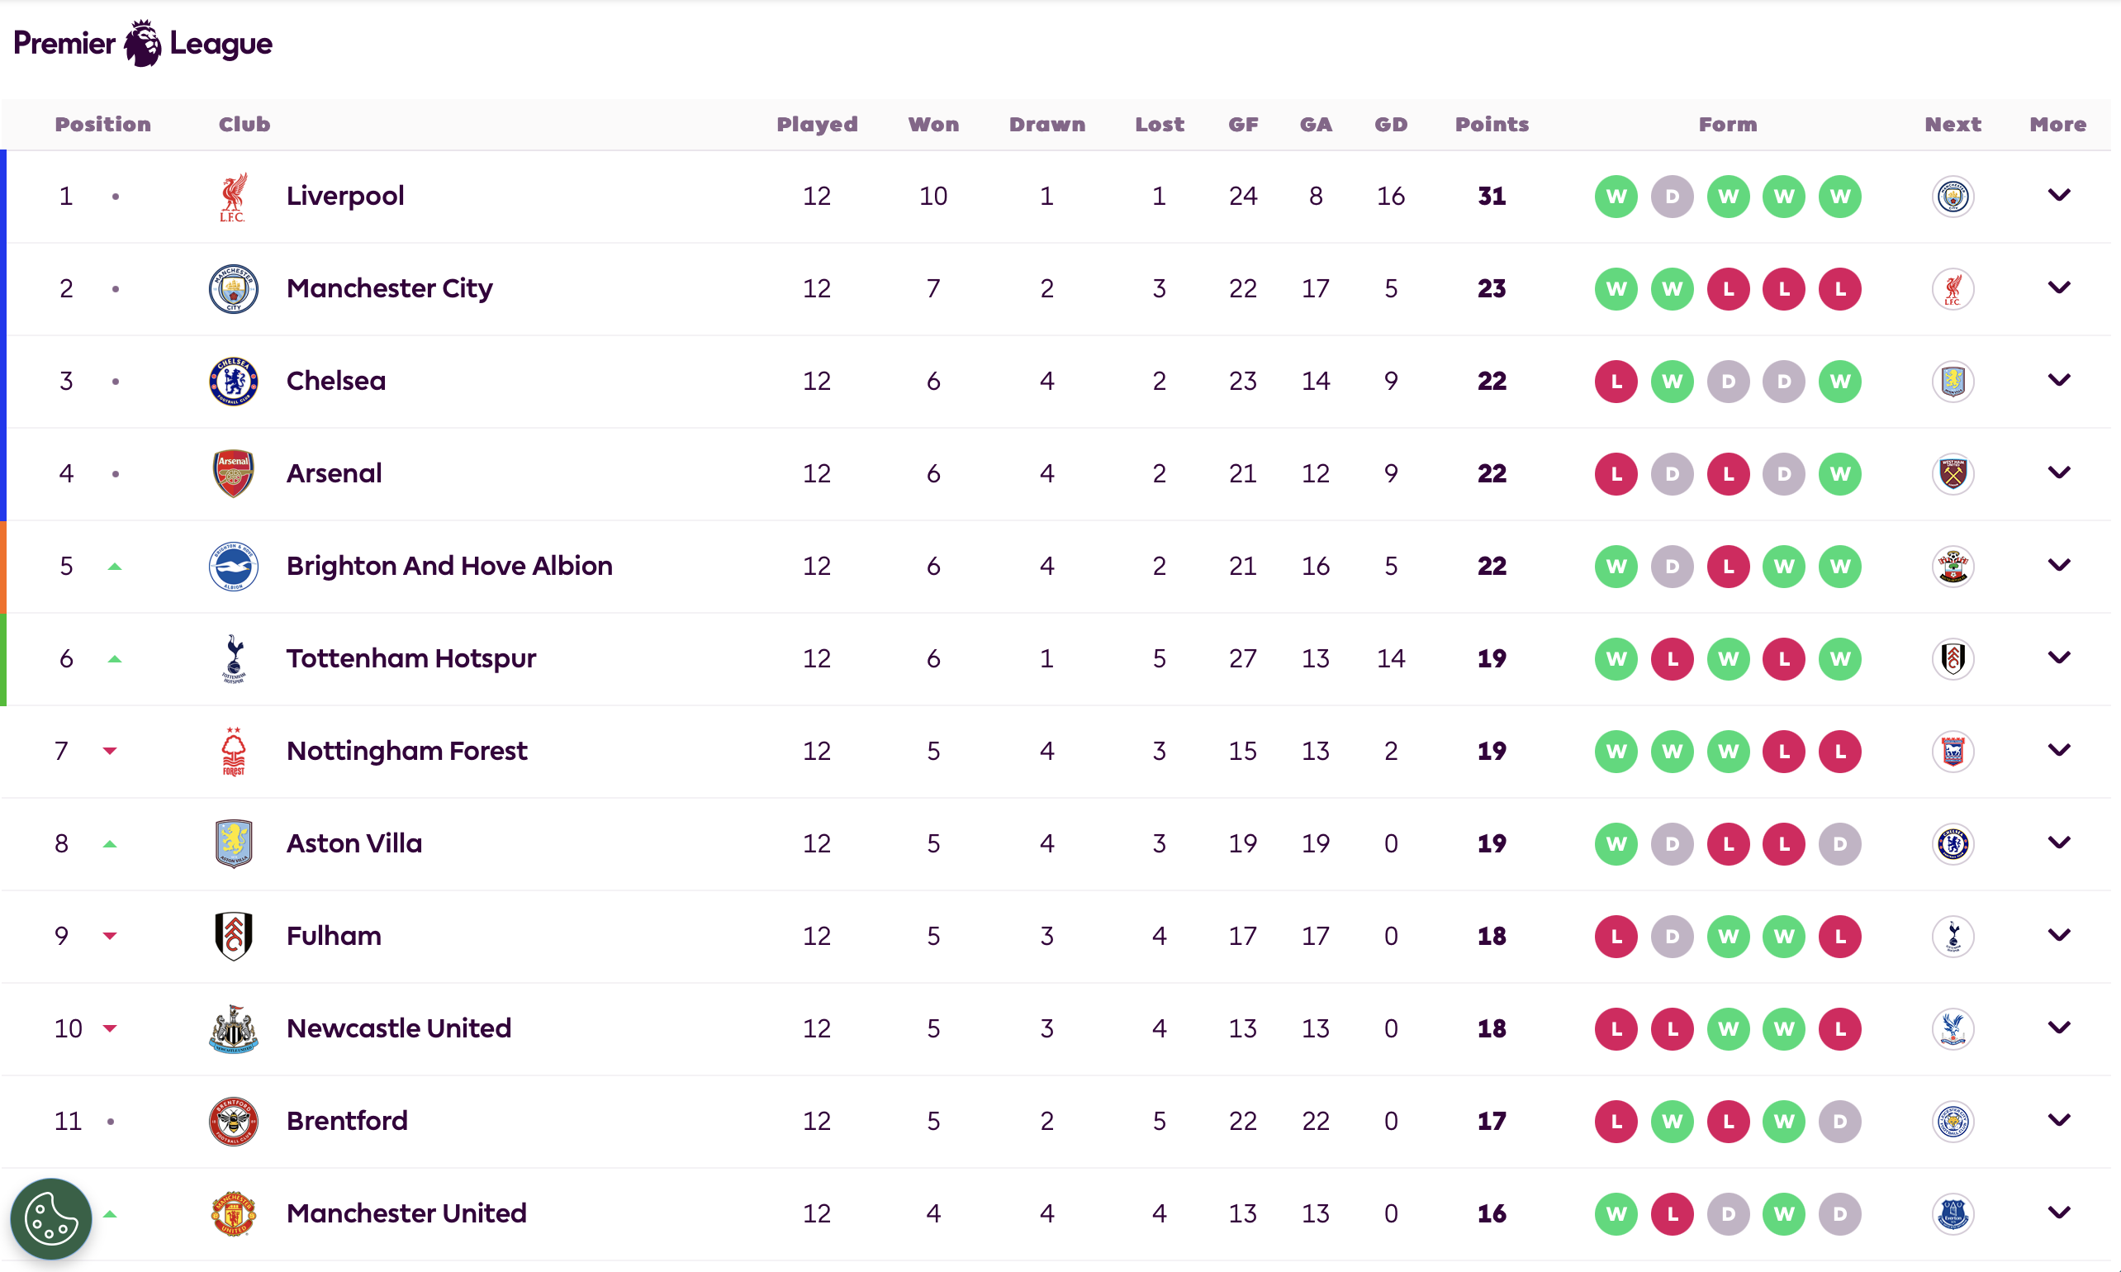The image size is (2121, 1272).
Task: Click Liverpool's next opponent Manchester City badge
Action: click(1953, 197)
